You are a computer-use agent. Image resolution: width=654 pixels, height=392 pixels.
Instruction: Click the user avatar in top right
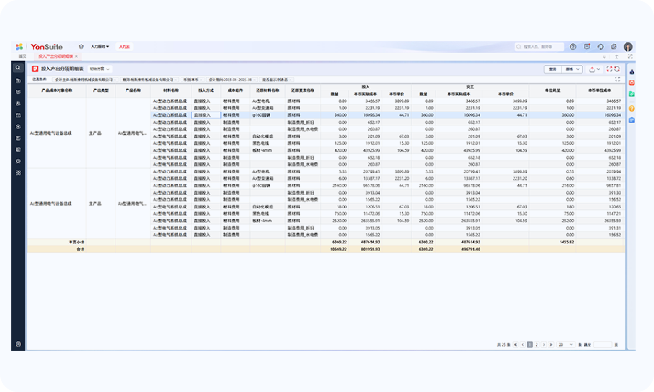(x=628, y=47)
